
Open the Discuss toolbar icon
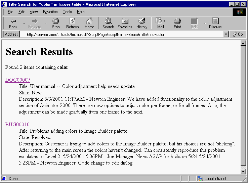tap(215, 21)
